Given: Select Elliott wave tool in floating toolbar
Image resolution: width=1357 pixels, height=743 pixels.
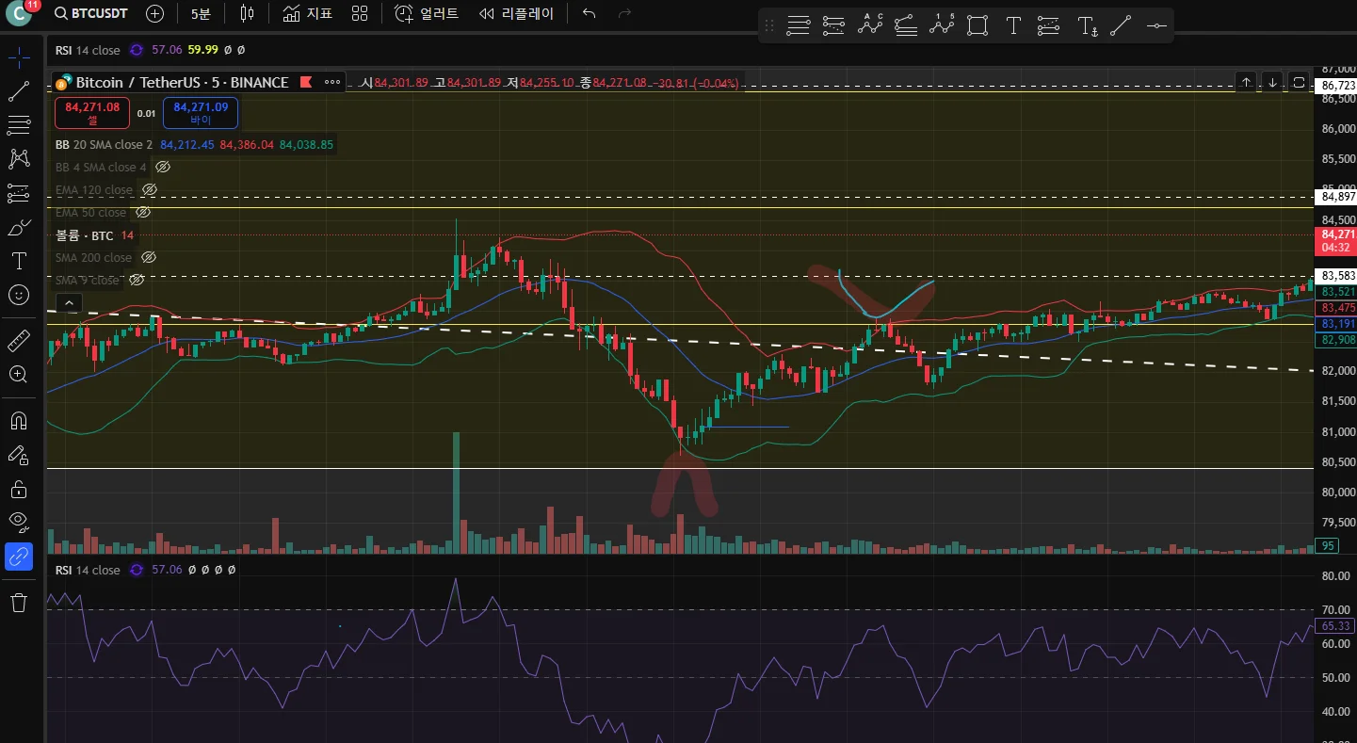Looking at the screenshot, I should coord(942,26).
